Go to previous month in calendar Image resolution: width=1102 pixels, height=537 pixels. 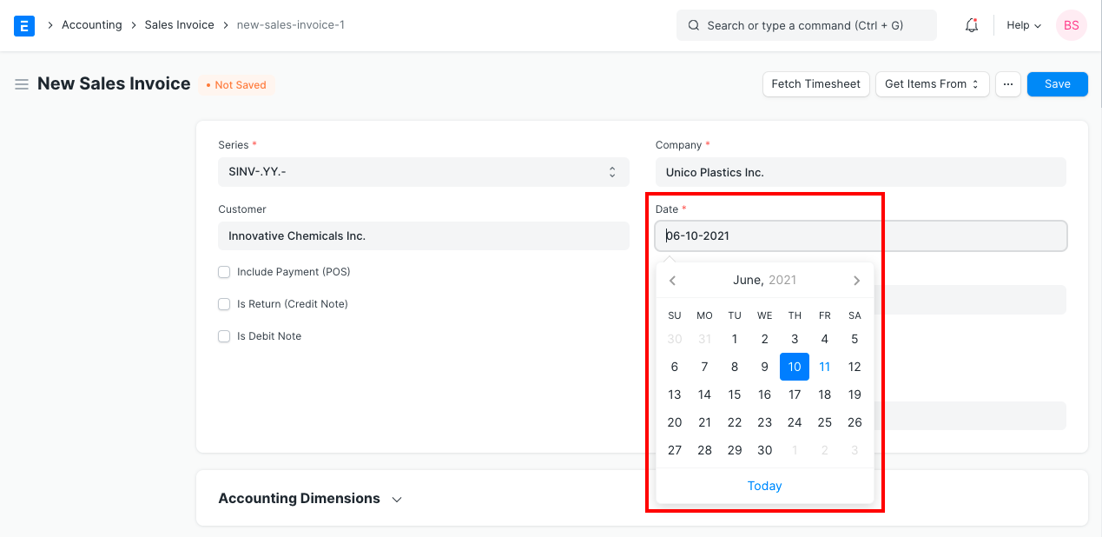672,280
